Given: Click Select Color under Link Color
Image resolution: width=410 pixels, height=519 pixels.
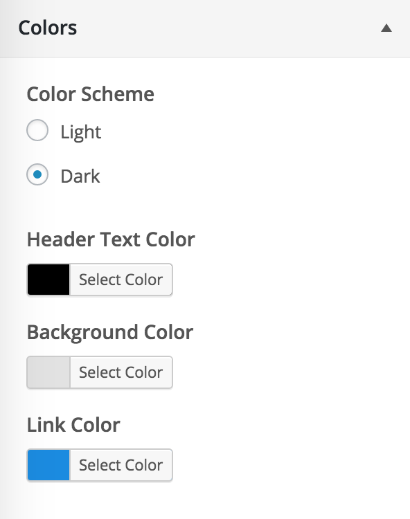Looking at the screenshot, I should [x=121, y=465].
